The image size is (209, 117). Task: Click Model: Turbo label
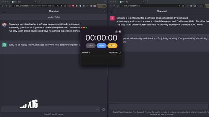click(54, 17)
